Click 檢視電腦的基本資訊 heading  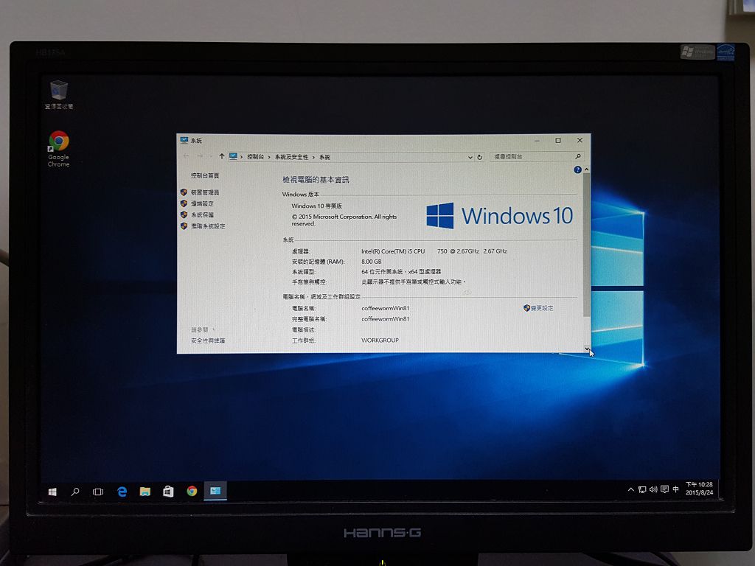[x=316, y=180]
